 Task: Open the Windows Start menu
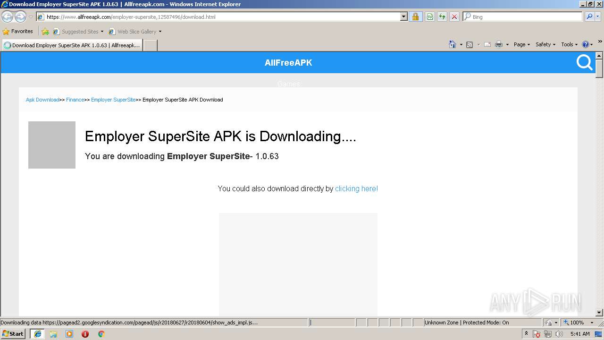coord(13,334)
